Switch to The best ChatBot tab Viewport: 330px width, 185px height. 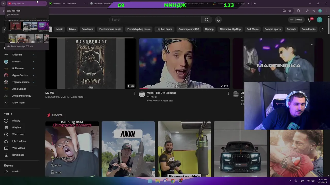(103, 4)
